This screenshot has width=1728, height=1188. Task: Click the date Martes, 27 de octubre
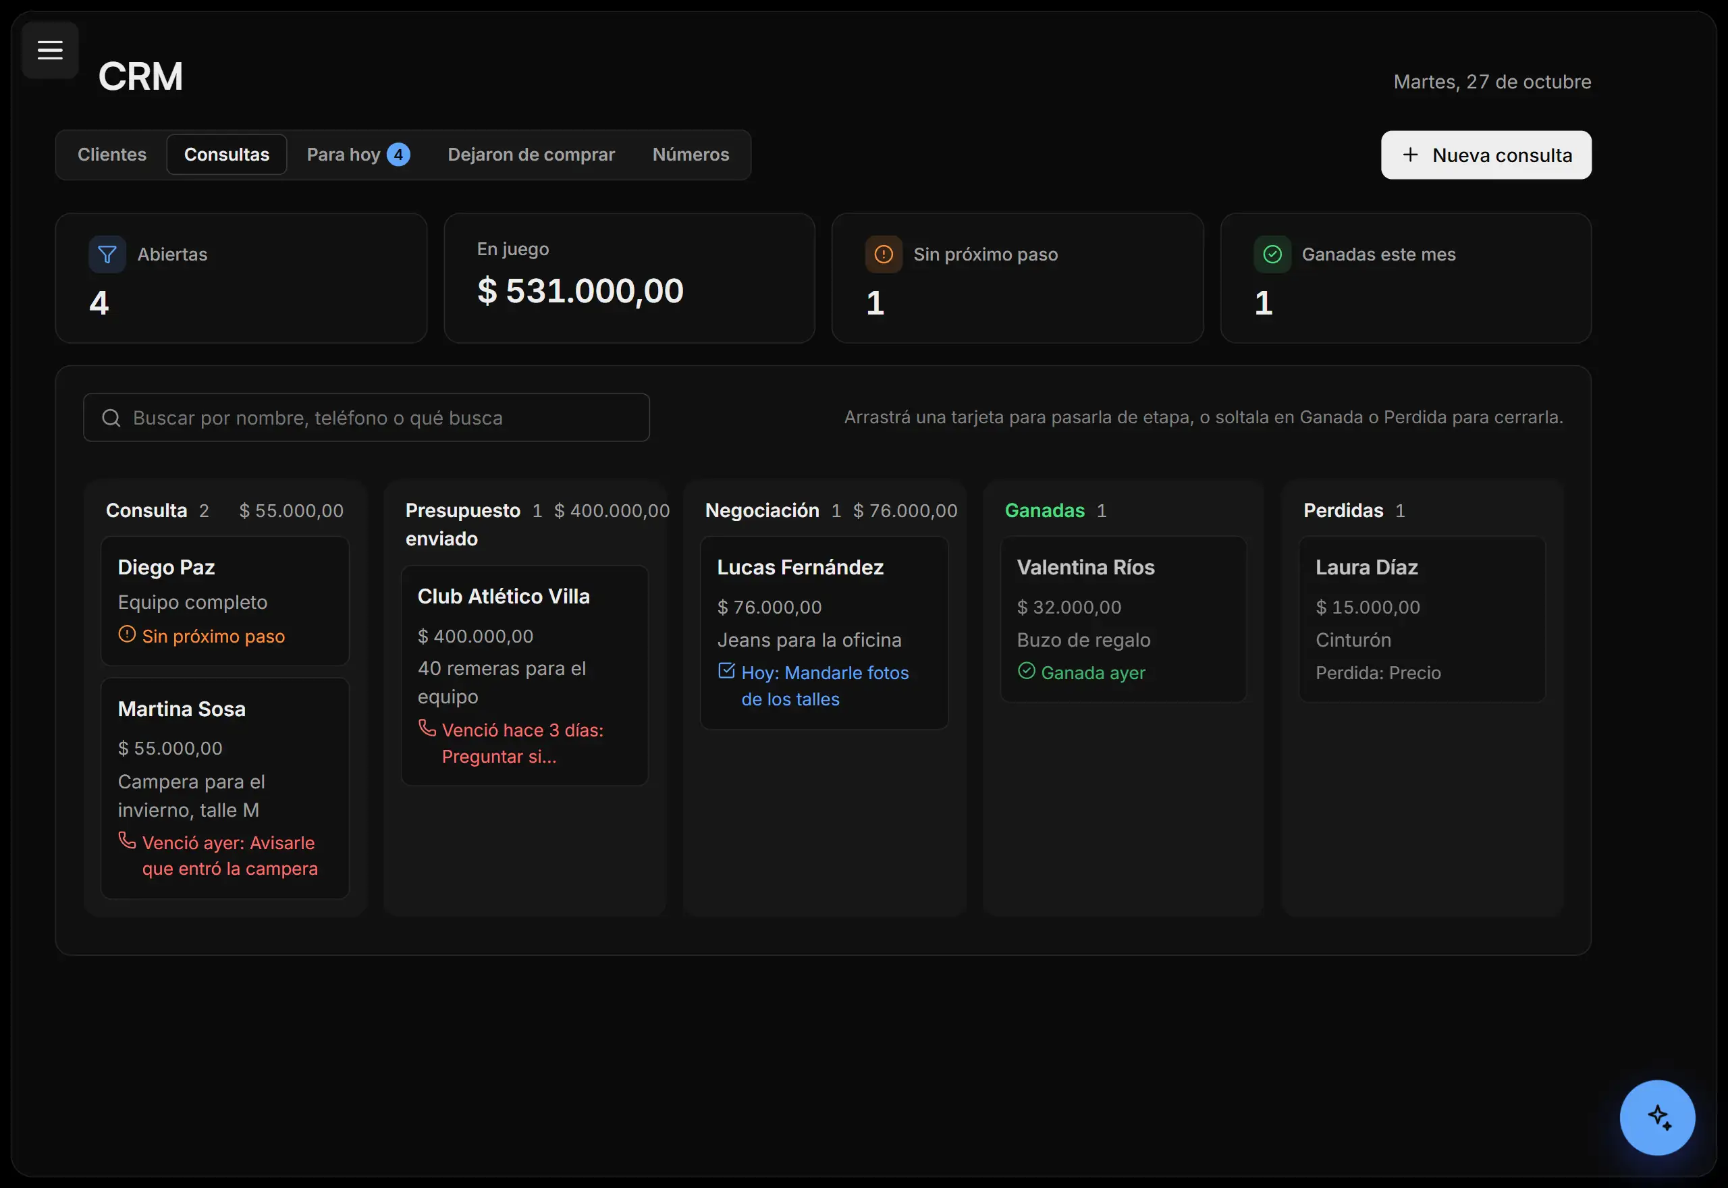[x=1492, y=82]
